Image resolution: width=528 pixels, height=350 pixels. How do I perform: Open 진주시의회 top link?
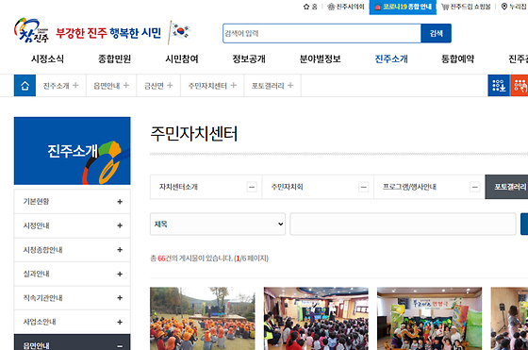(346, 7)
